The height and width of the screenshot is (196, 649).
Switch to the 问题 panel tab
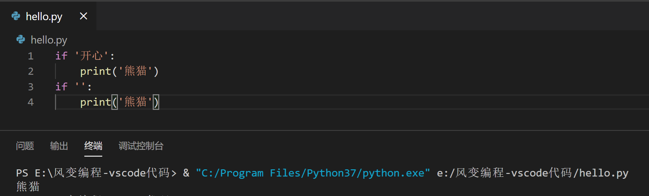click(x=25, y=146)
